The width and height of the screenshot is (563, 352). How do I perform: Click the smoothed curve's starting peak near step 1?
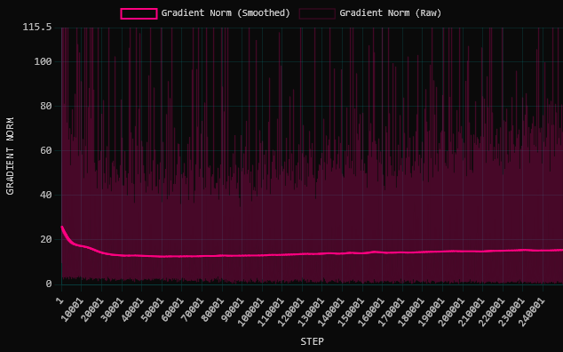click(62, 227)
